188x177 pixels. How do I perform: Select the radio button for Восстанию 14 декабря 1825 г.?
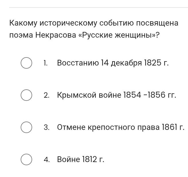pos(26,63)
